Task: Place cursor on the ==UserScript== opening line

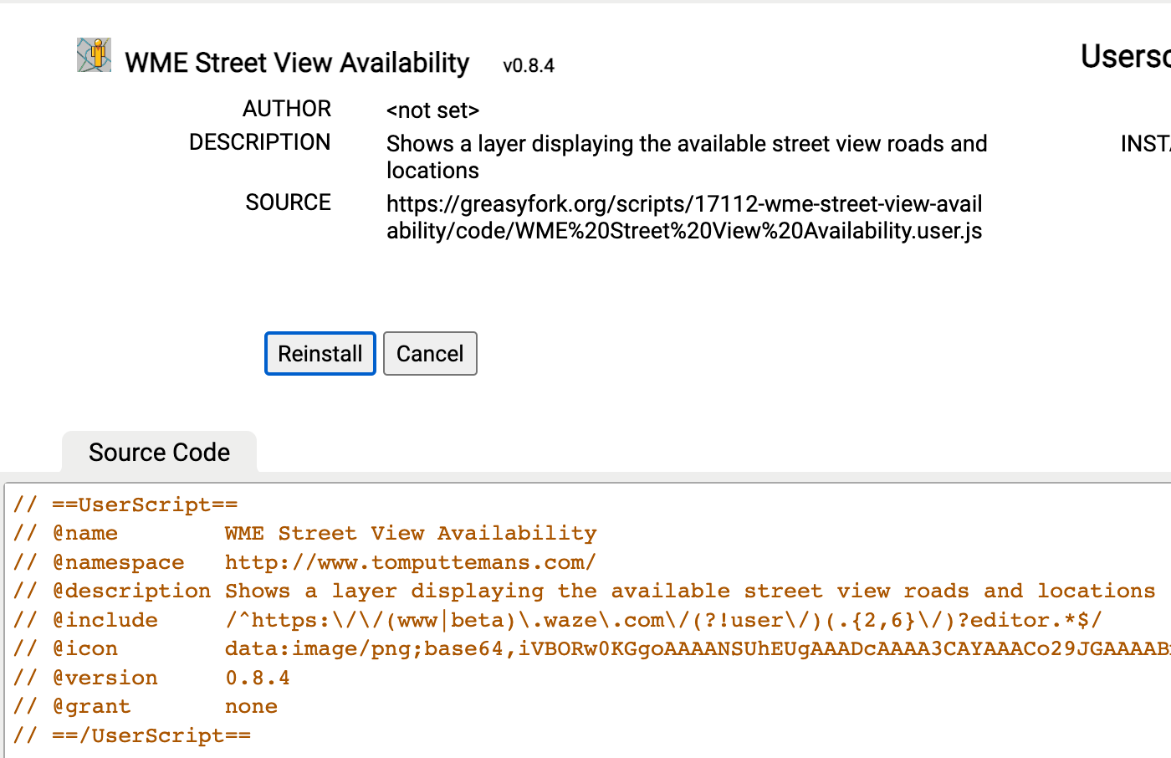Action: click(x=144, y=504)
